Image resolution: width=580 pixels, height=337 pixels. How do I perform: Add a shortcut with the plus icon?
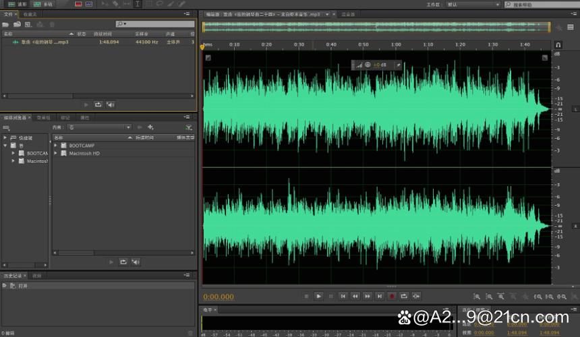pyautogui.click(x=150, y=127)
